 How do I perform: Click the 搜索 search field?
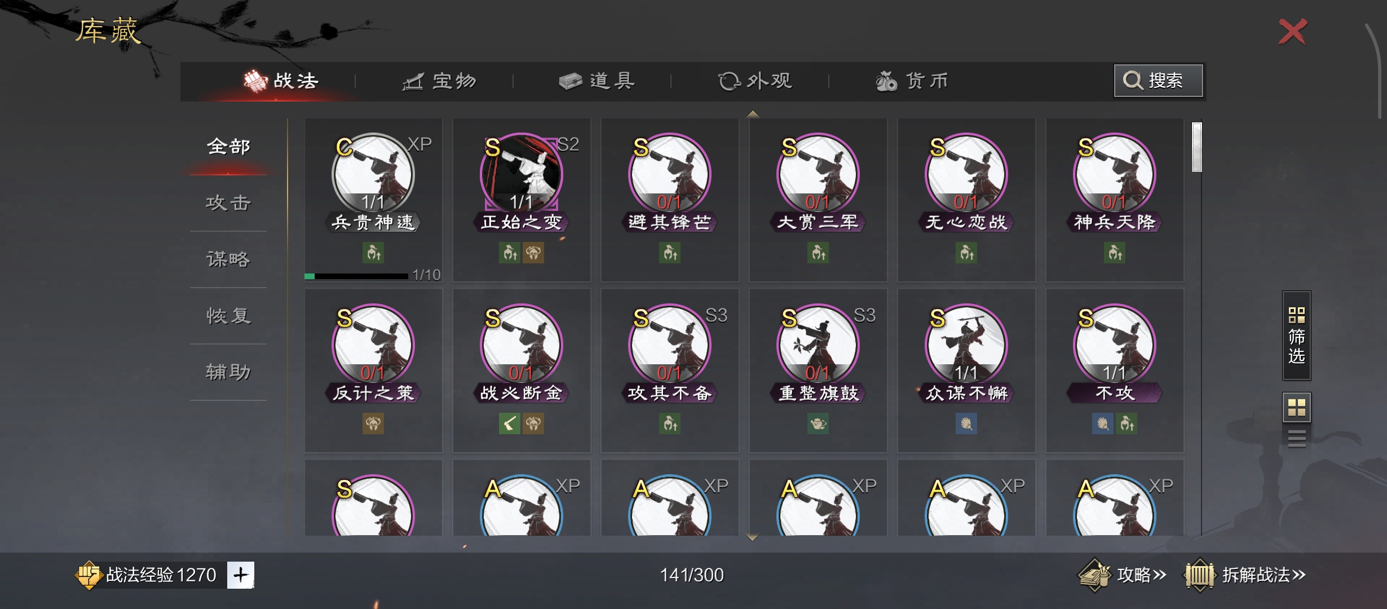coord(1158,81)
